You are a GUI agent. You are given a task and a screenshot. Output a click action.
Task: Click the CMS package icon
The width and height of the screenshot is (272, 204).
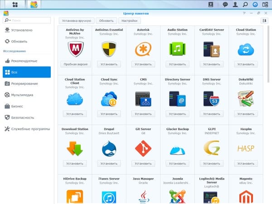(143, 99)
